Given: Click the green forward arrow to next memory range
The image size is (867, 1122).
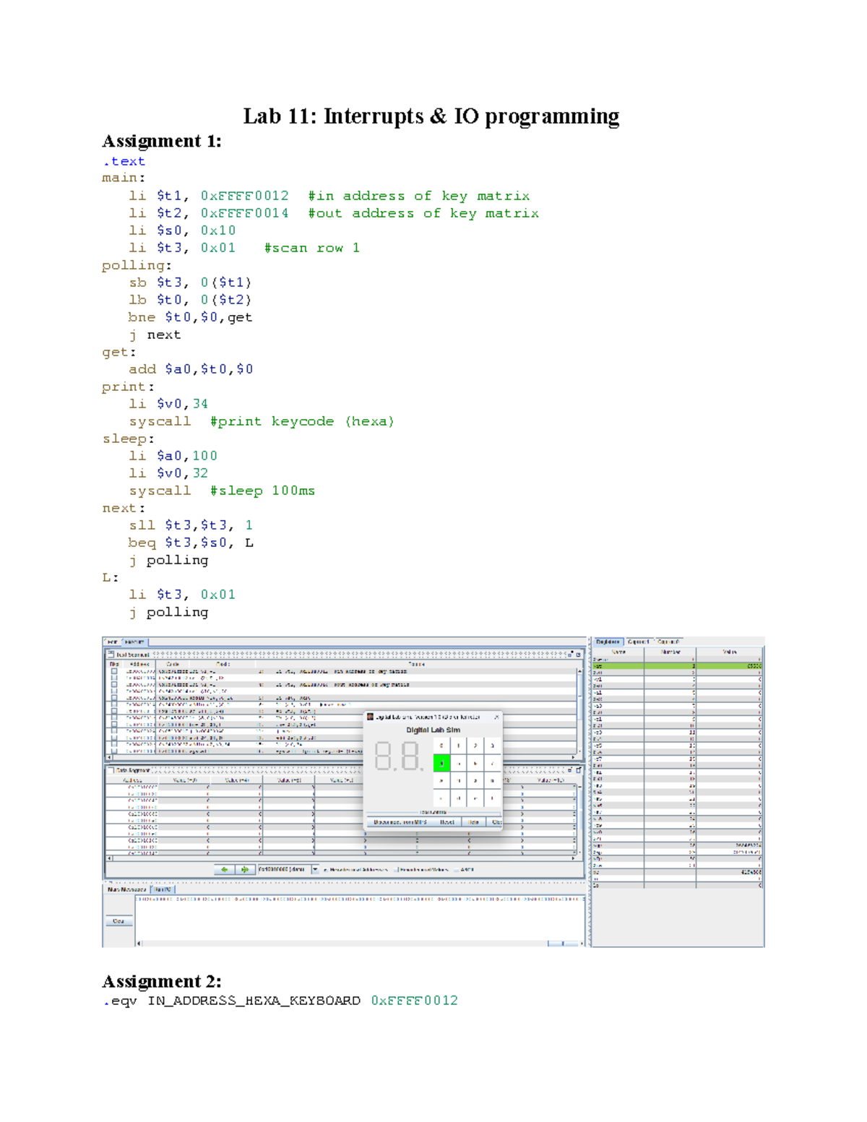Looking at the screenshot, I should click(x=245, y=868).
